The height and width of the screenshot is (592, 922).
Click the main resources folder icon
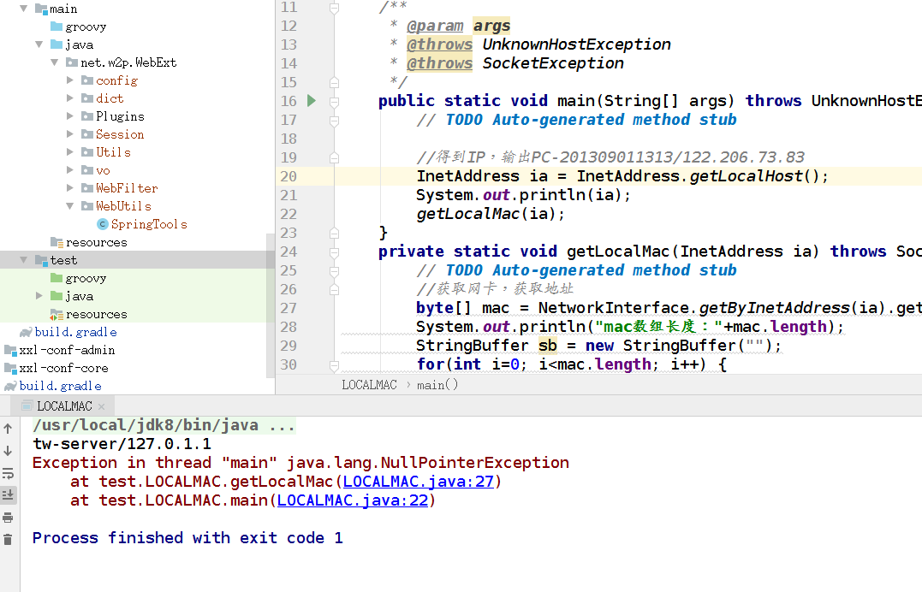click(57, 242)
